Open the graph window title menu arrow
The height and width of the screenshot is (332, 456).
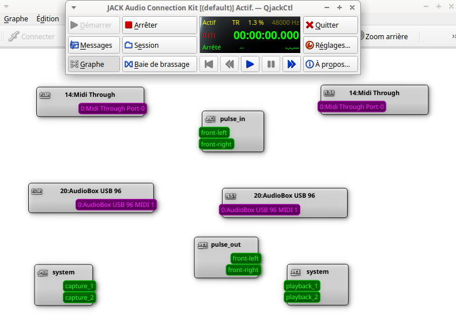point(6,6)
